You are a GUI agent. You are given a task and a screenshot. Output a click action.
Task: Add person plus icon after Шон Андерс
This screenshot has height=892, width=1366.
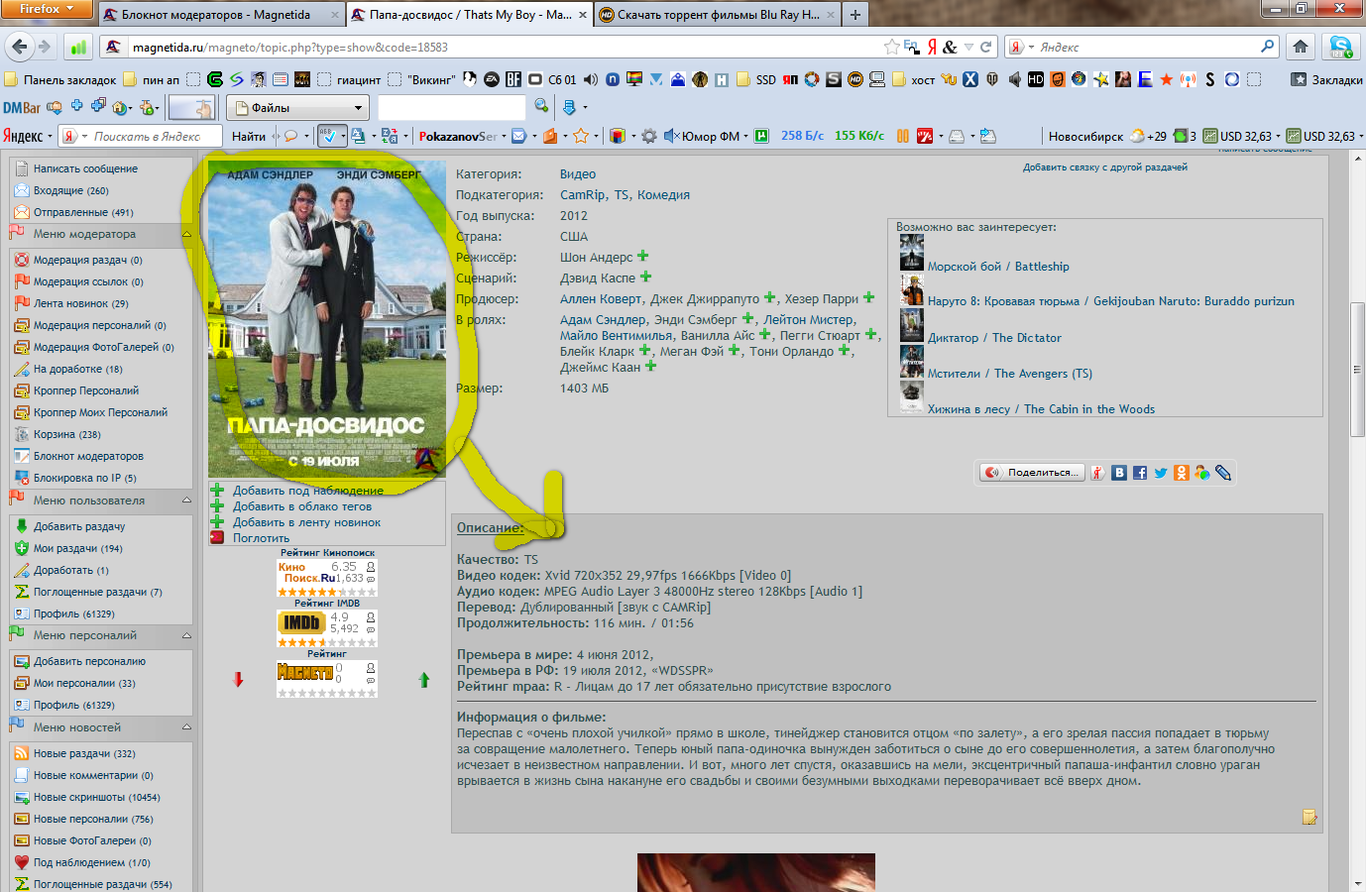click(642, 256)
